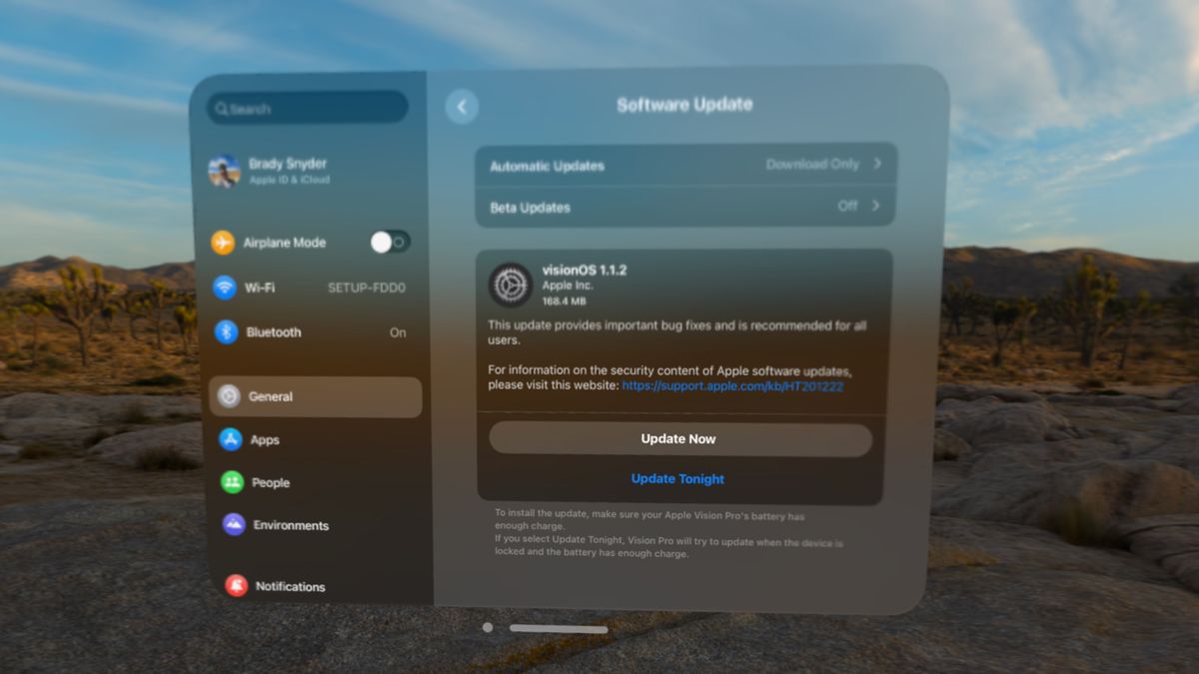The width and height of the screenshot is (1199, 674).
Task: Click the Apps icon in the sidebar
Action: (x=231, y=439)
